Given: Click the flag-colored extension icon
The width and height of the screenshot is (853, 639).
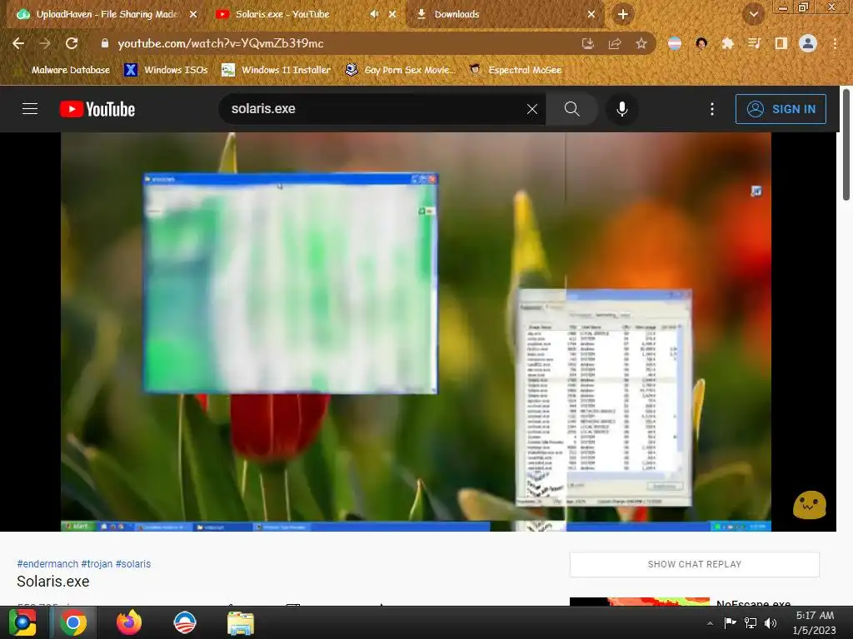Looking at the screenshot, I should [675, 43].
